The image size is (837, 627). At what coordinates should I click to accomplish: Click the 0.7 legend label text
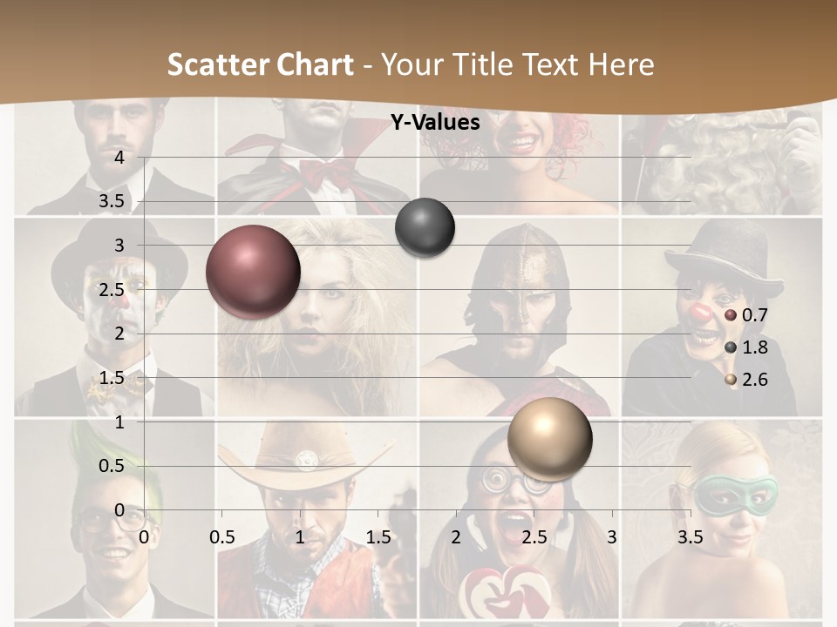click(754, 315)
